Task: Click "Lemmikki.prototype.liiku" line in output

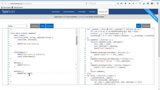Action: point(111,65)
